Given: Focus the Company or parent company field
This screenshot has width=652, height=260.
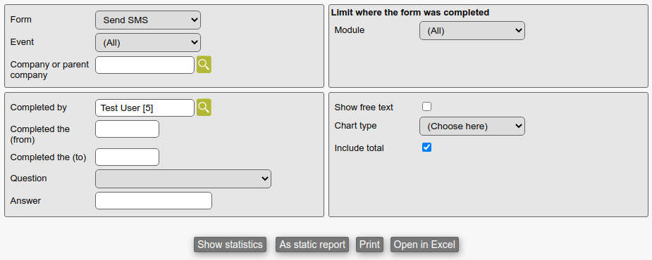Looking at the screenshot, I should [144, 65].
